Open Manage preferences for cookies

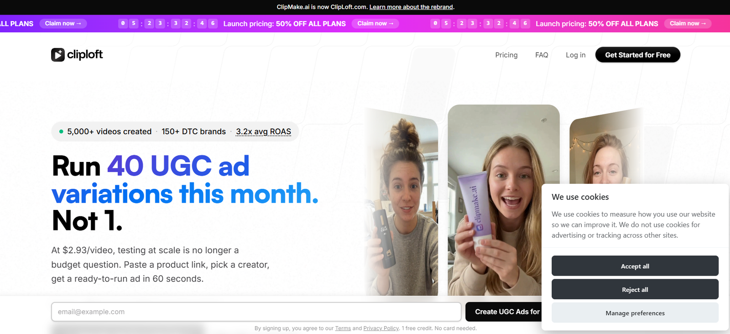coord(635,313)
